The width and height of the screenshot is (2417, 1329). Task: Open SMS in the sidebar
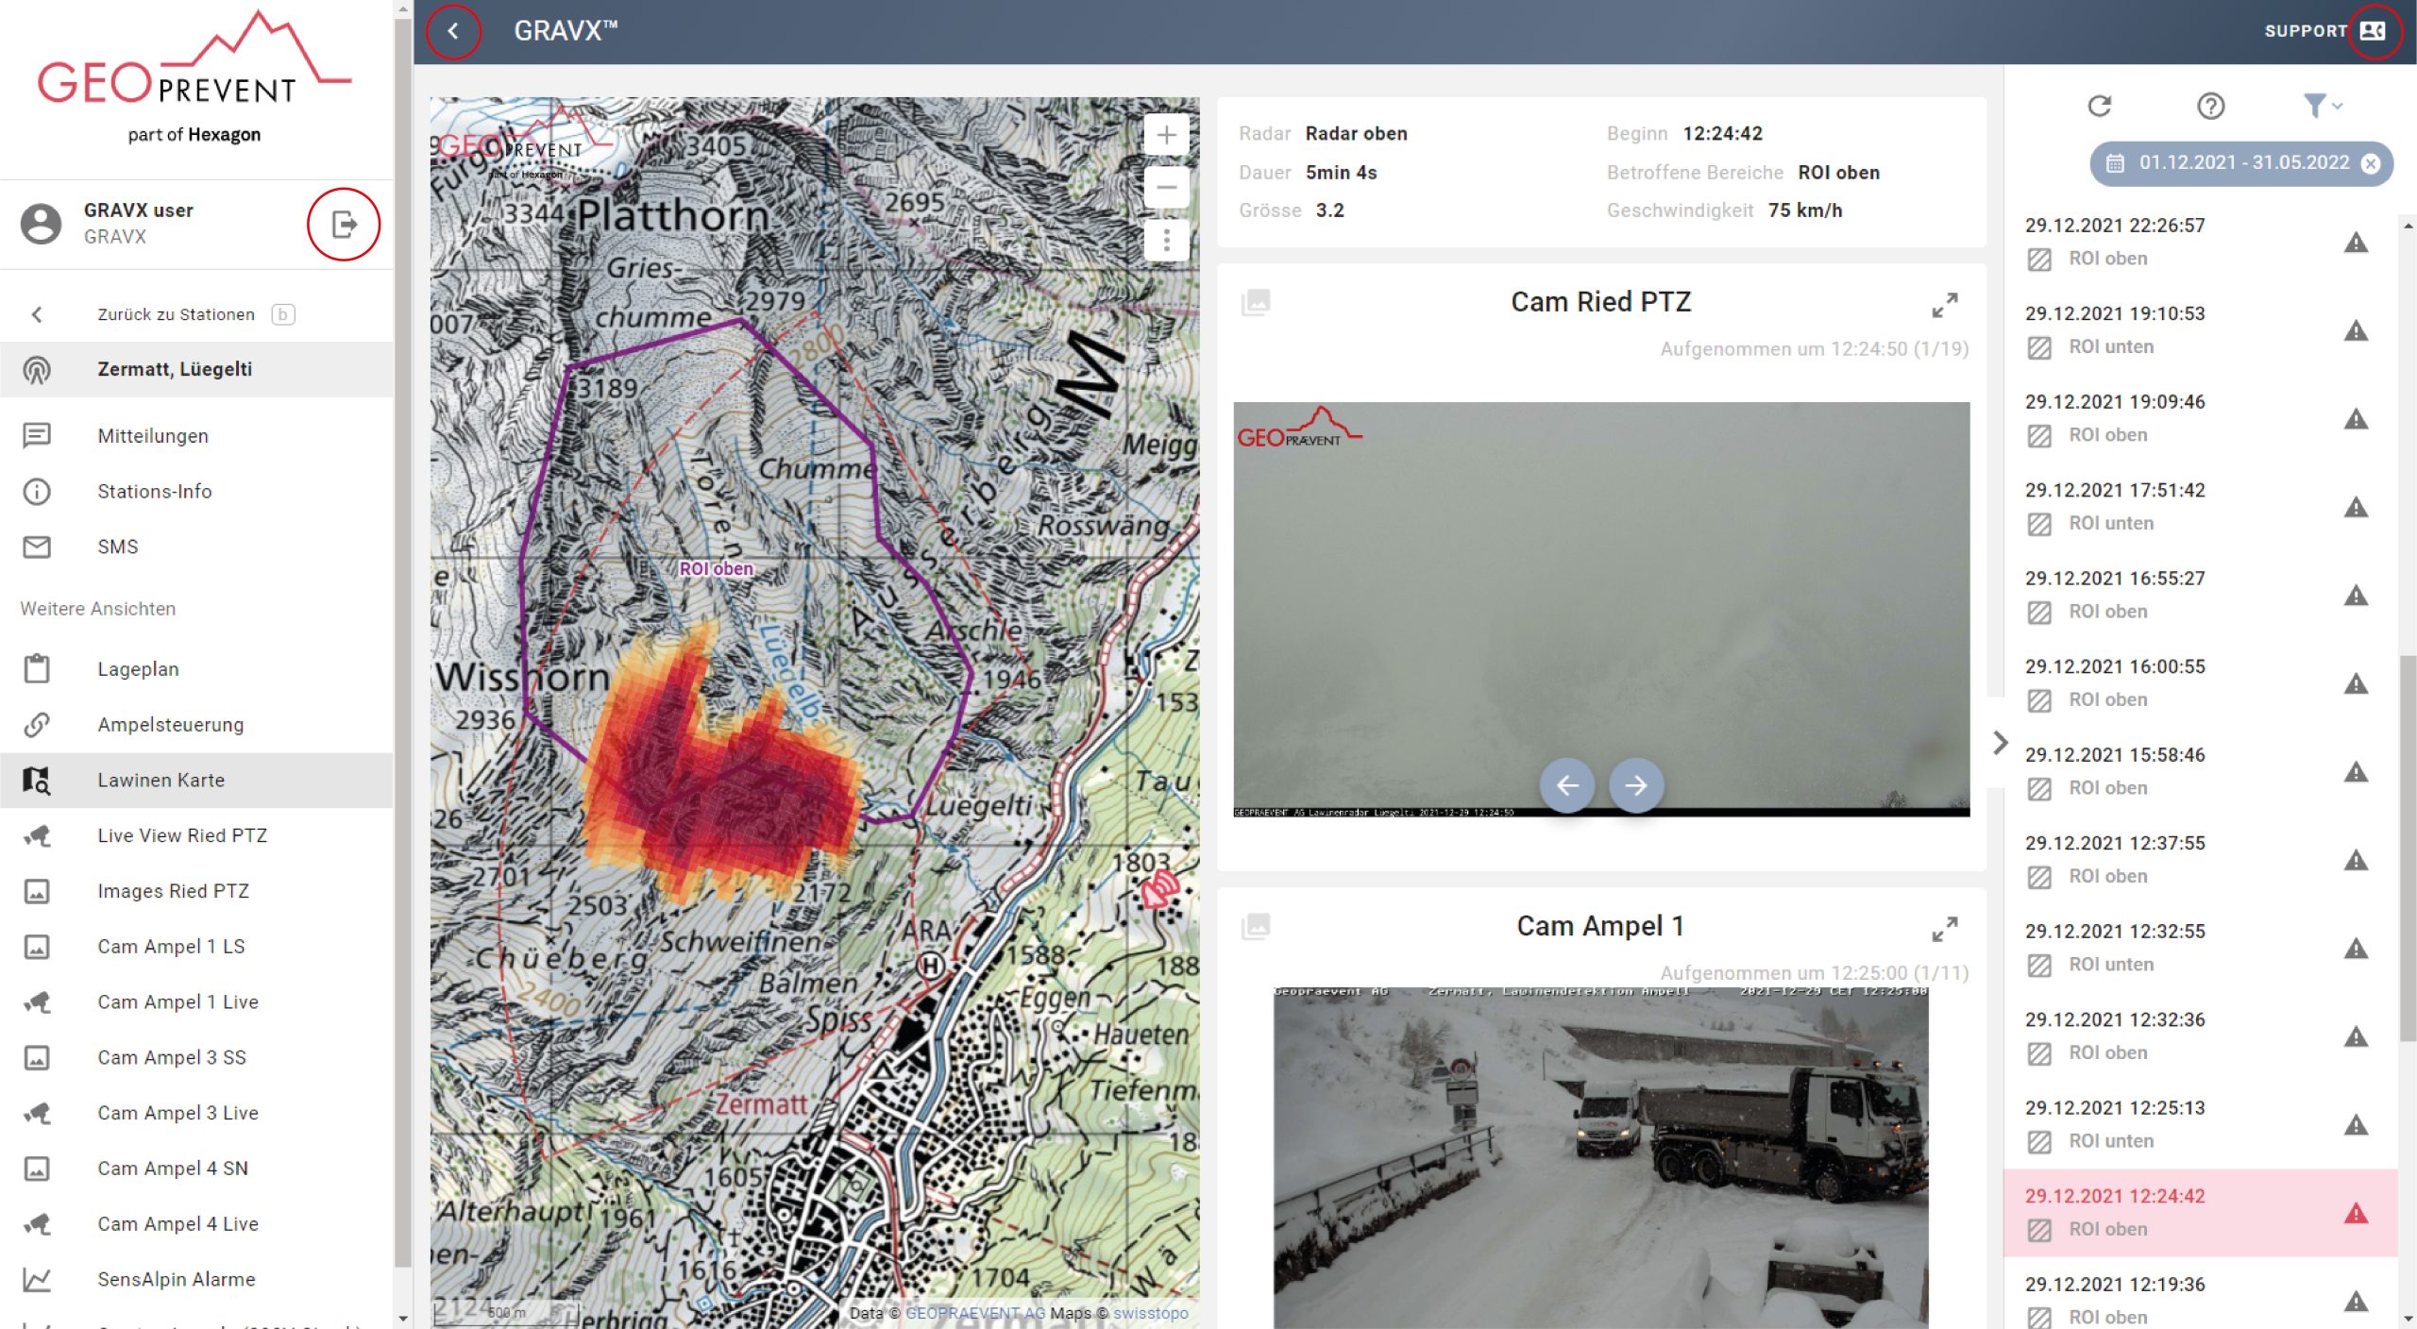point(196,547)
